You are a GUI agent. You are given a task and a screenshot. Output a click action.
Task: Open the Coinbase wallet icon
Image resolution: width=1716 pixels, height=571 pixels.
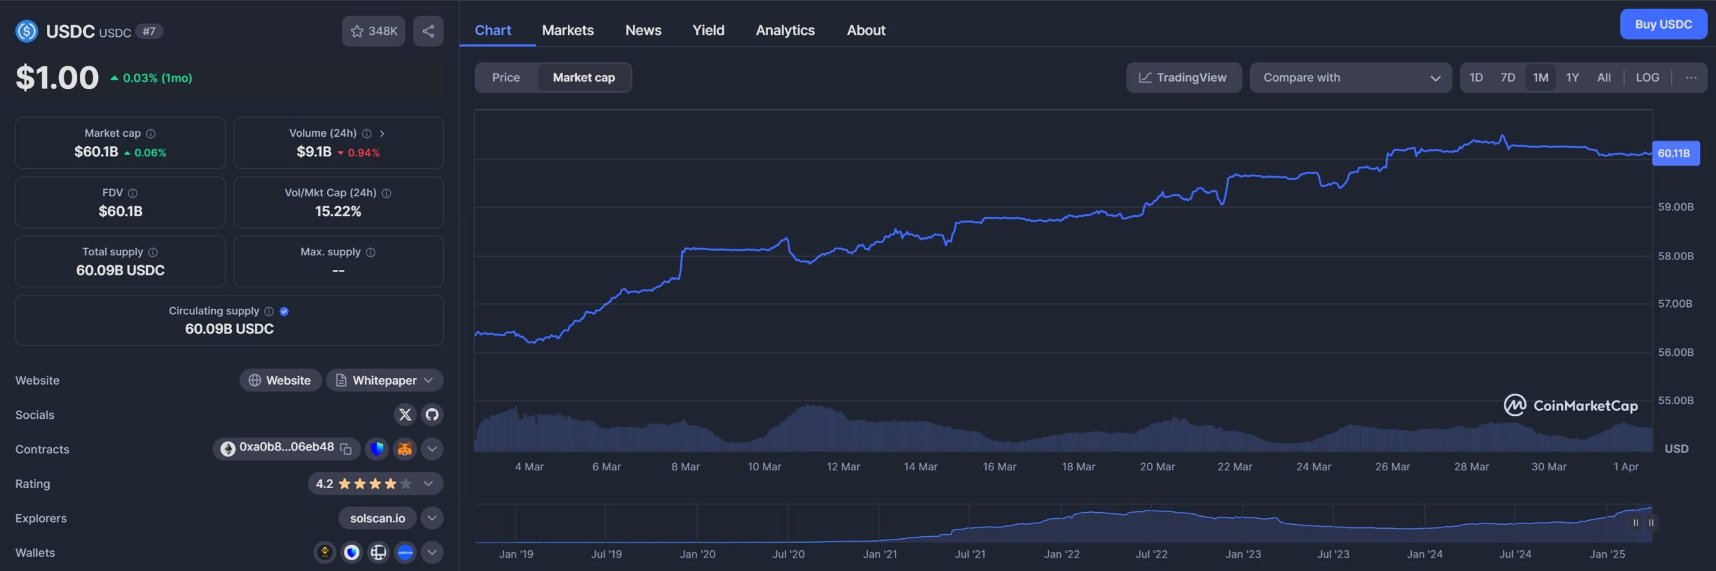click(406, 552)
